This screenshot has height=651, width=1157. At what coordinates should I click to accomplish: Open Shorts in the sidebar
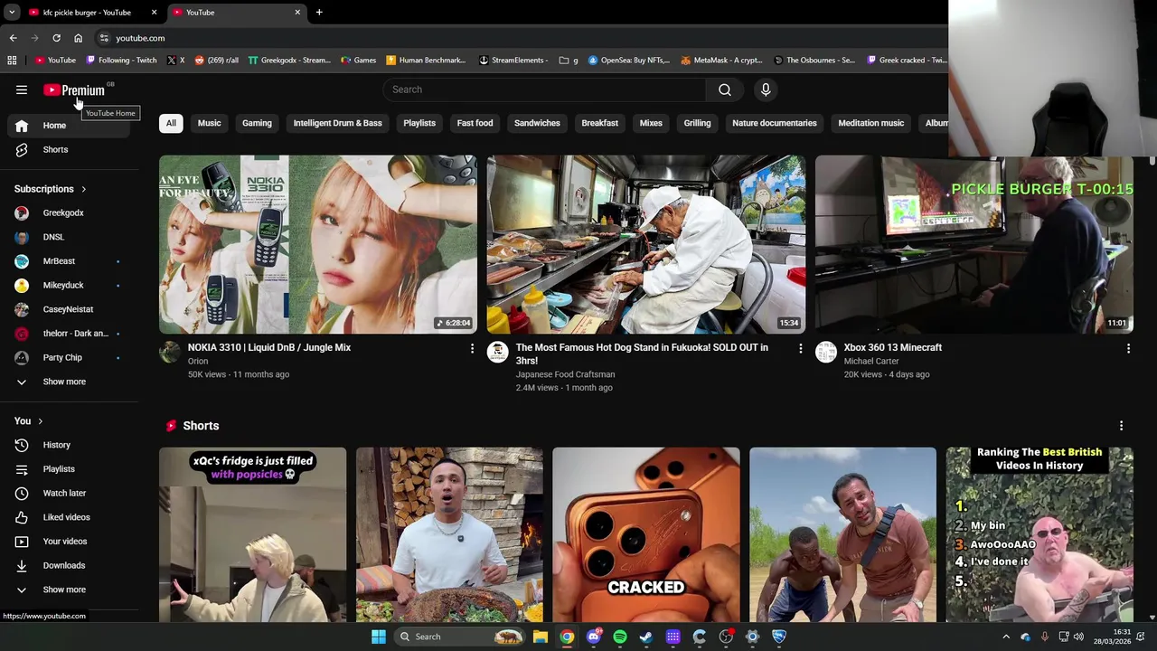(x=69, y=149)
